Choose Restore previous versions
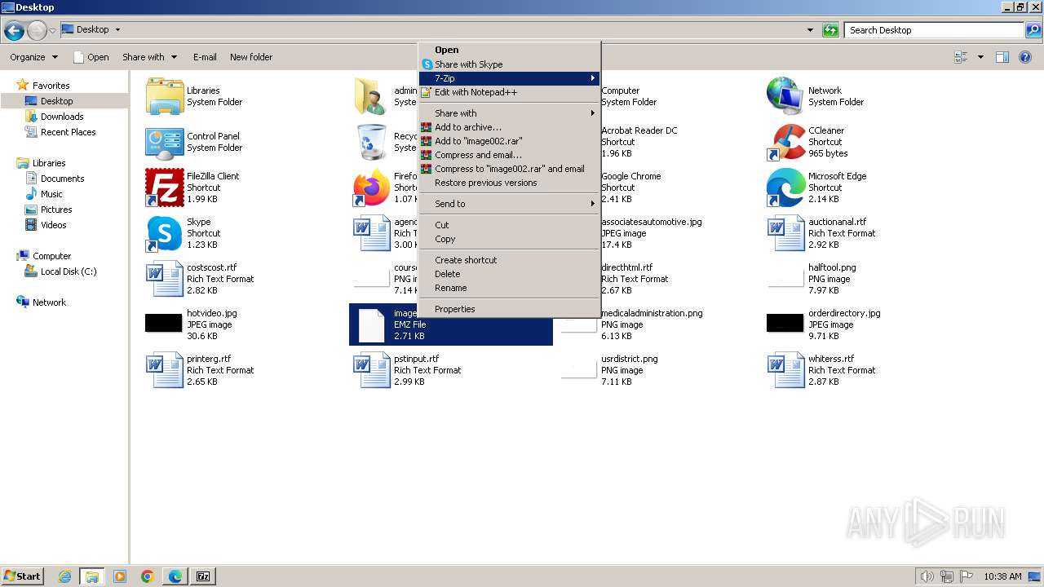This screenshot has width=1044, height=587. click(510, 183)
